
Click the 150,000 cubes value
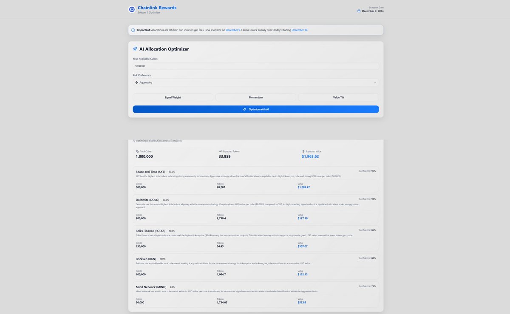pyautogui.click(x=141, y=246)
